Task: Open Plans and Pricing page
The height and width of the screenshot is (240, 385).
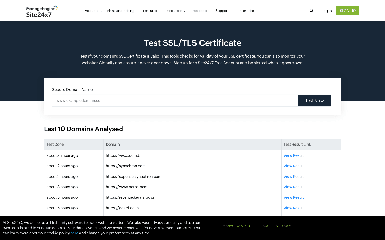Action: pos(121,11)
